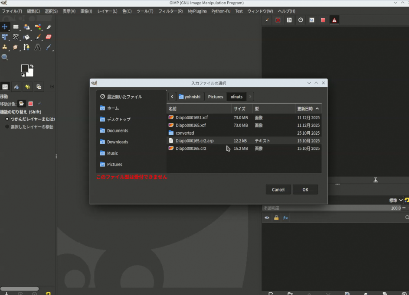Set move target to path
Screen dimensions: 409x295
pos(39,104)
